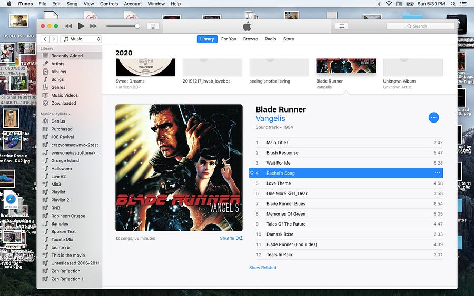Viewport: 474px width, 296px height.
Task: Open the Store tab
Action: (289, 39)
